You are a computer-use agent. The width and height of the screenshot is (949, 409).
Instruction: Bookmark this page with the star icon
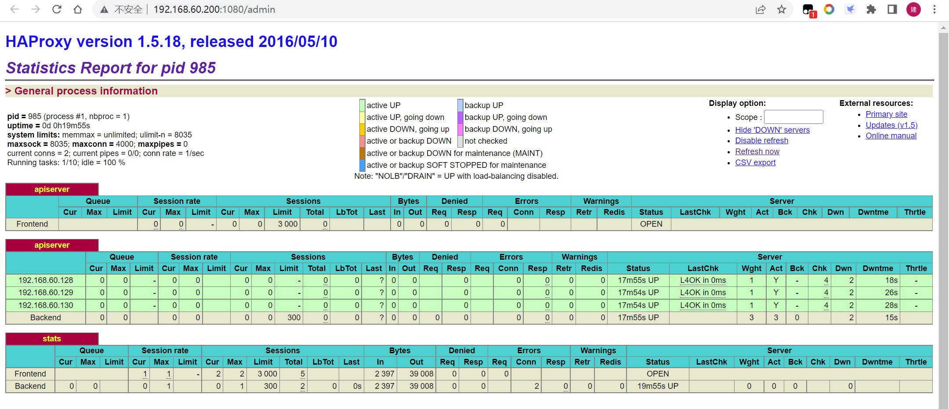[782, 9]
